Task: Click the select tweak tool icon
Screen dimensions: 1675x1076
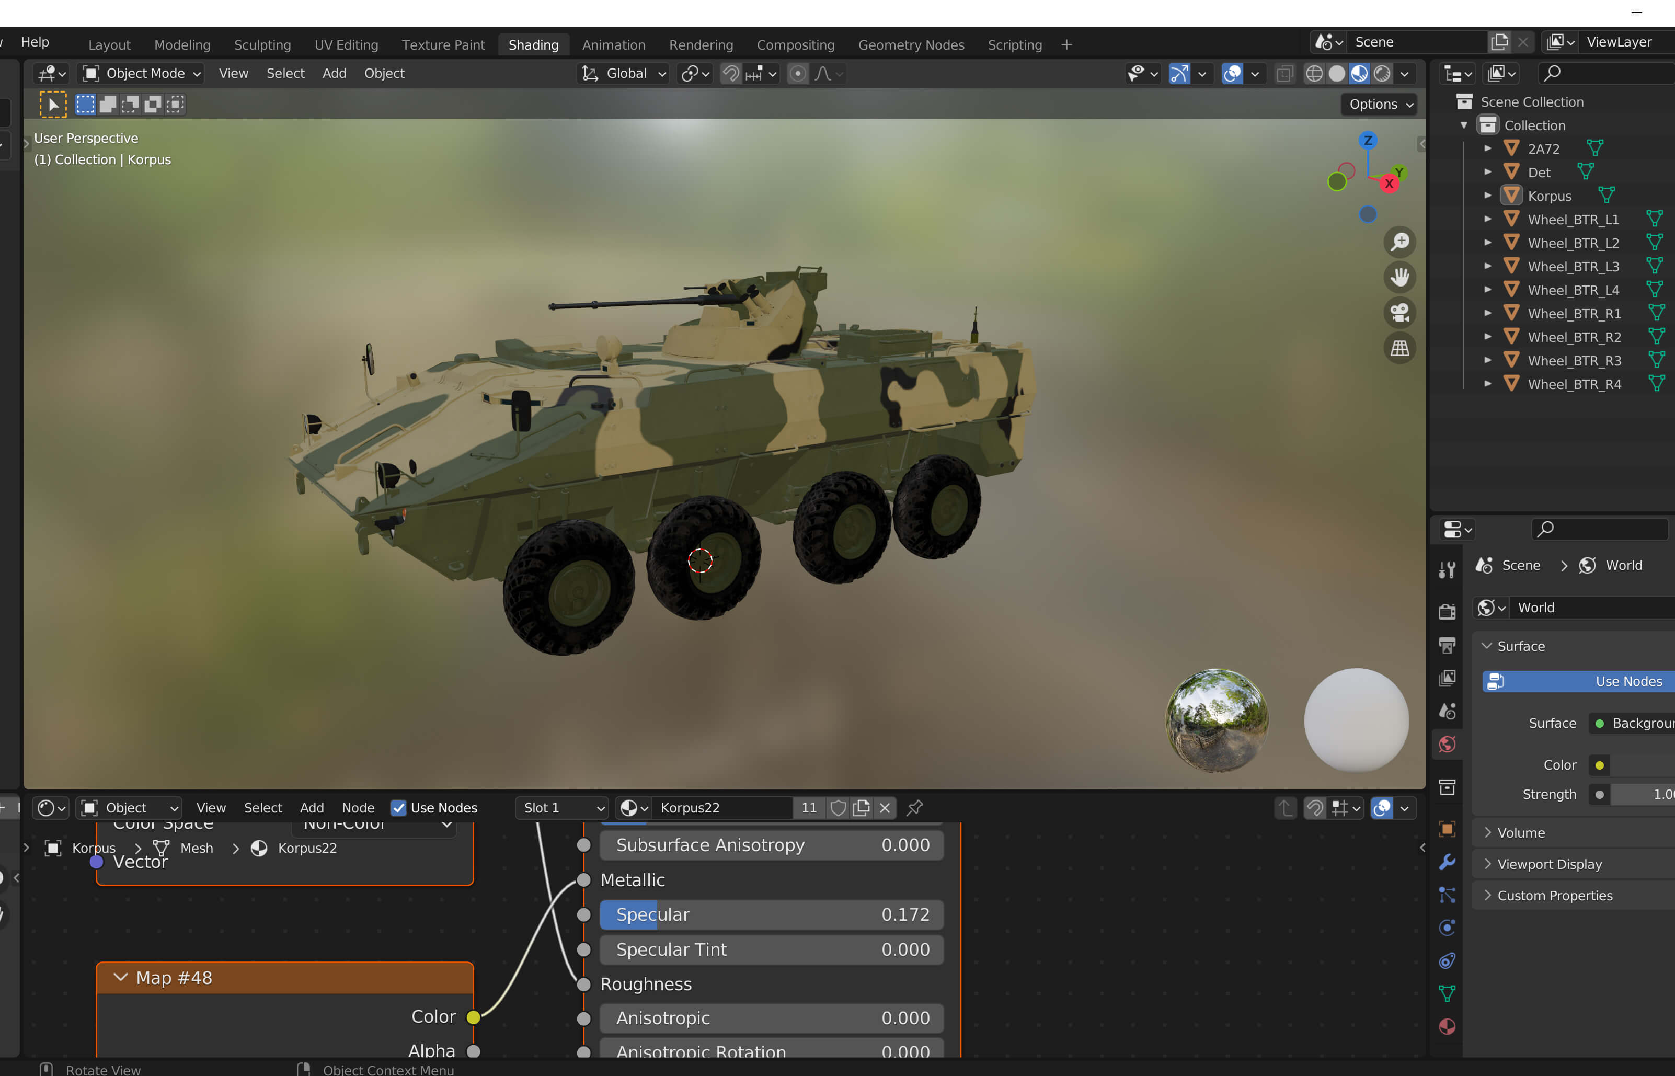Action: coord(53,105)
